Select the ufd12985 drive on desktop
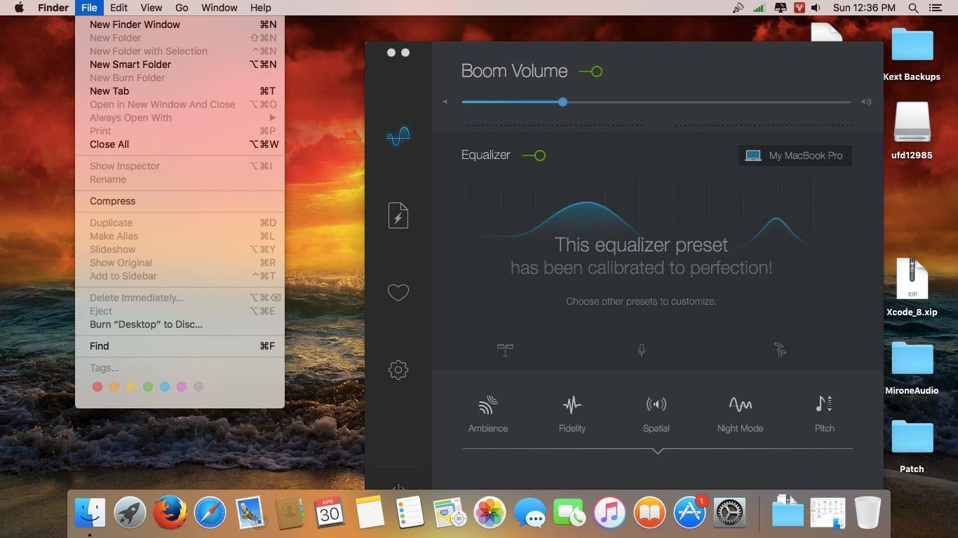 click(912, 131)
